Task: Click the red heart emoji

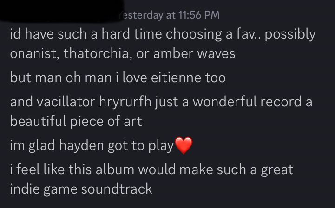Action: pos(184,146)
